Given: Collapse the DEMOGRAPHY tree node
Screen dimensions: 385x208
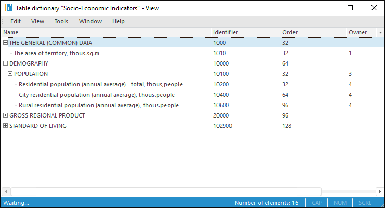Looking at the screenshot, I should [5, 63].
